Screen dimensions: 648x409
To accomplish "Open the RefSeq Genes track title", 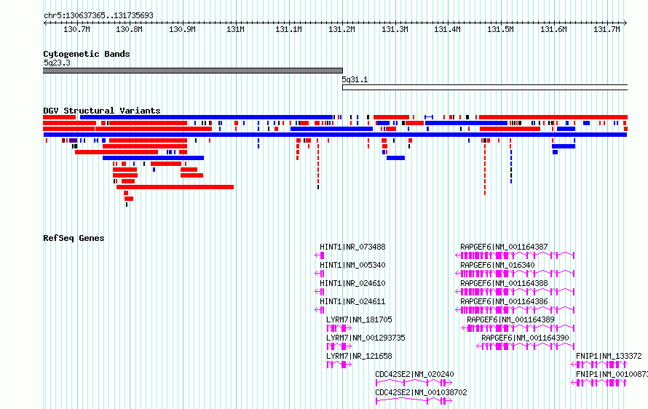I will click(74, 239).
